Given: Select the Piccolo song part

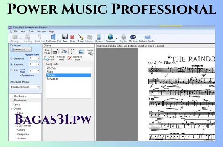Looking at the screenshot, I should 68,68.
